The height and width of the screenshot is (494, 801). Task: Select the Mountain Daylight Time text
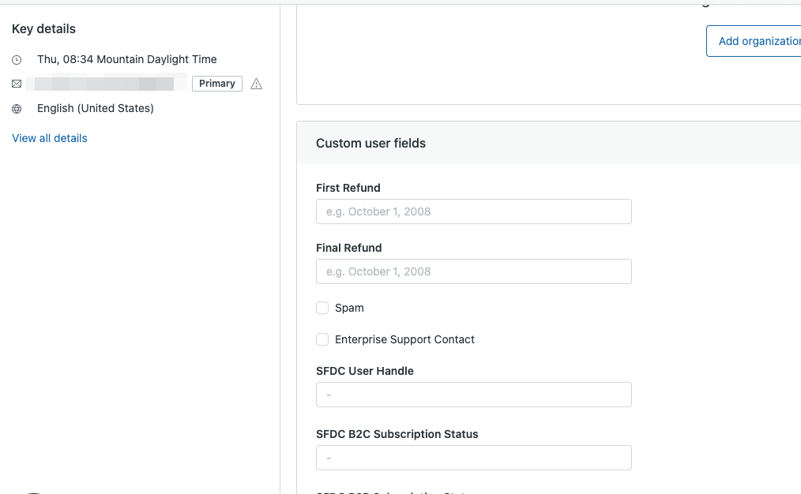[156, 59]
